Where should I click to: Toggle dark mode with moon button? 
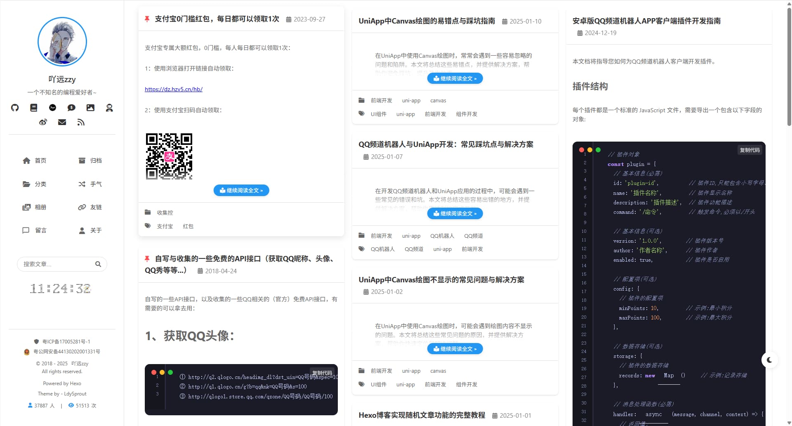coord(769,360)
